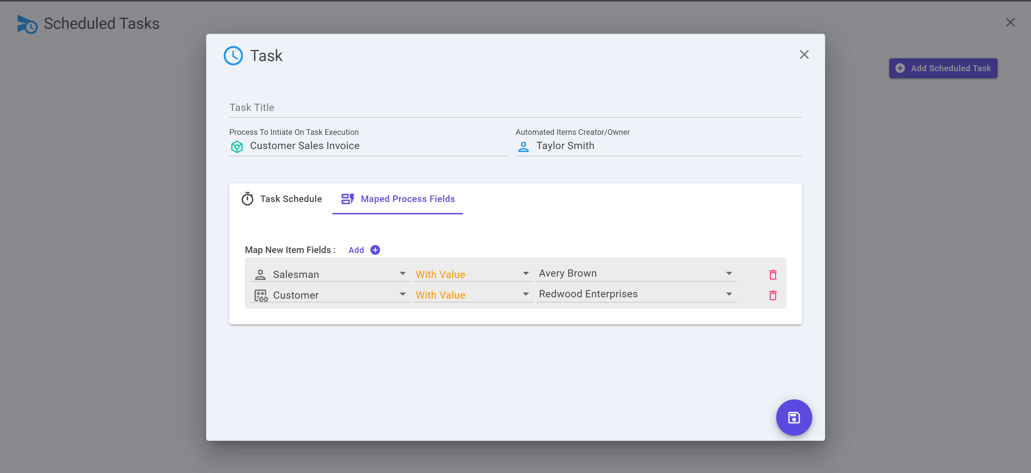Select the Maped Process Fields tab

click(397, 199)
